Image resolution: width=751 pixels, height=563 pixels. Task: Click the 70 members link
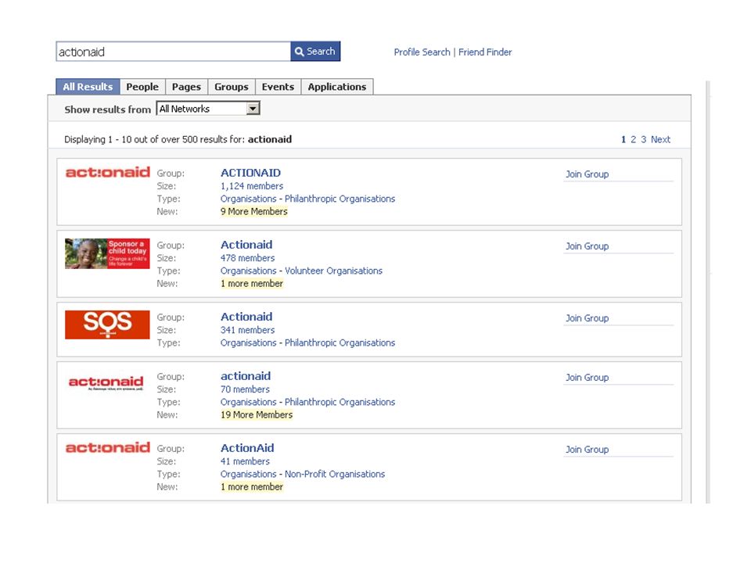pos(245,389)
